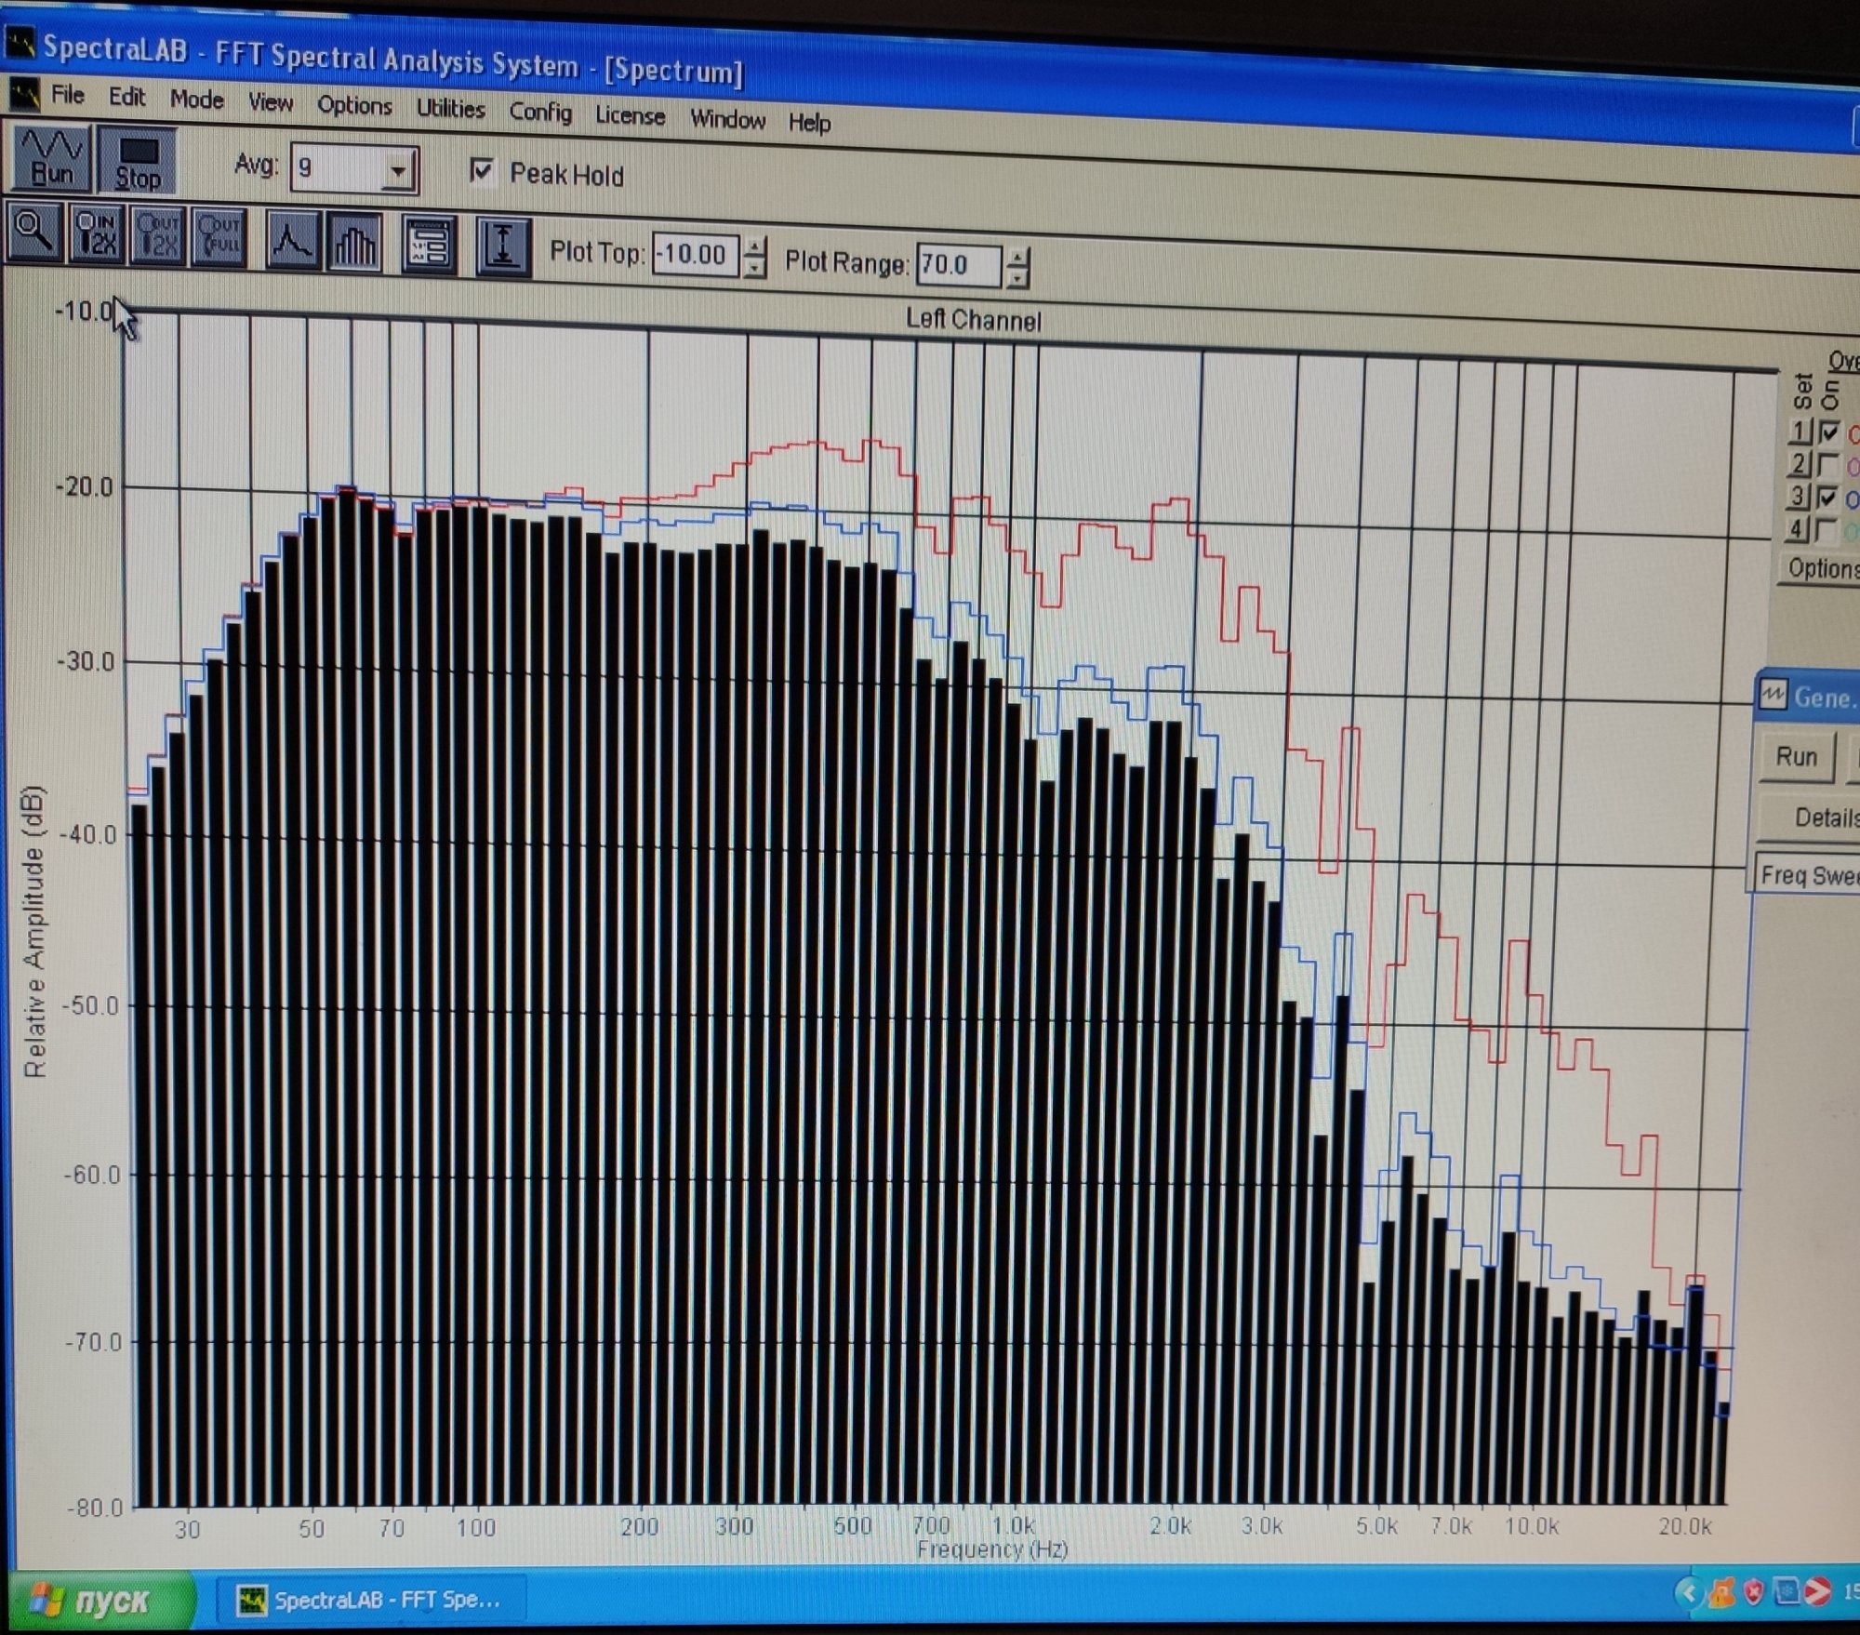Click the tray expand arrow icon
This screenshot has height=1635, width=1860.
1688,1593
